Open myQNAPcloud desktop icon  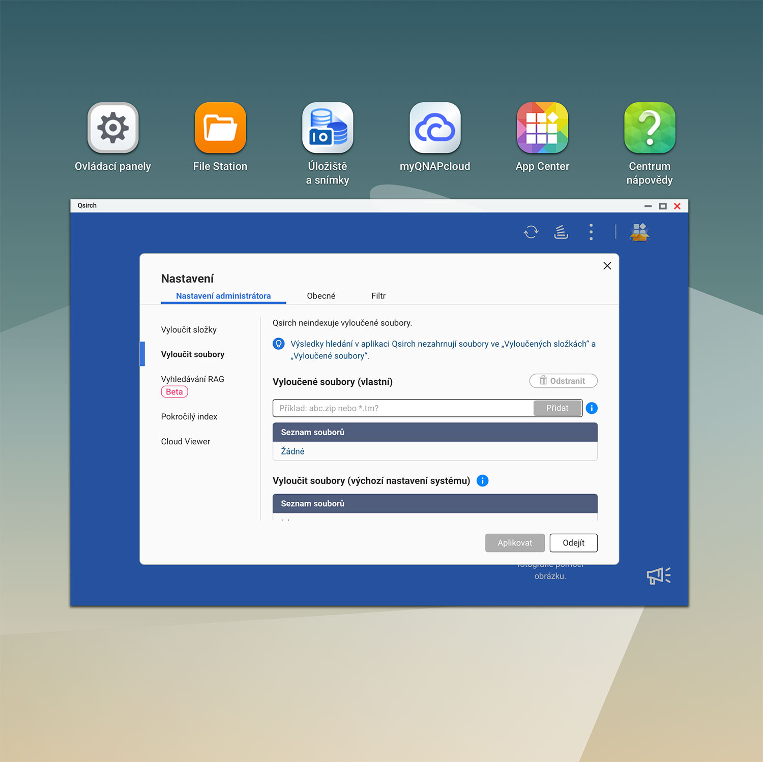point(435,128)
